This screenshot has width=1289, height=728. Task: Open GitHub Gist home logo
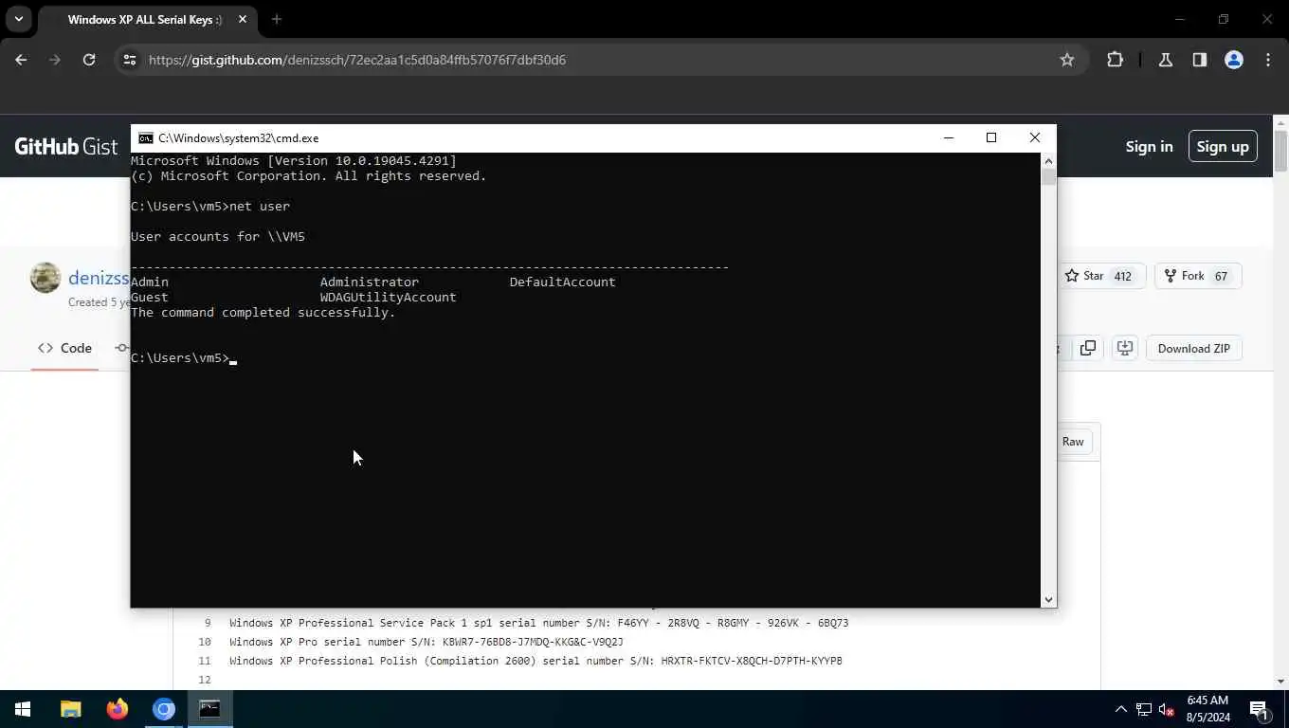tap(66, 146)
